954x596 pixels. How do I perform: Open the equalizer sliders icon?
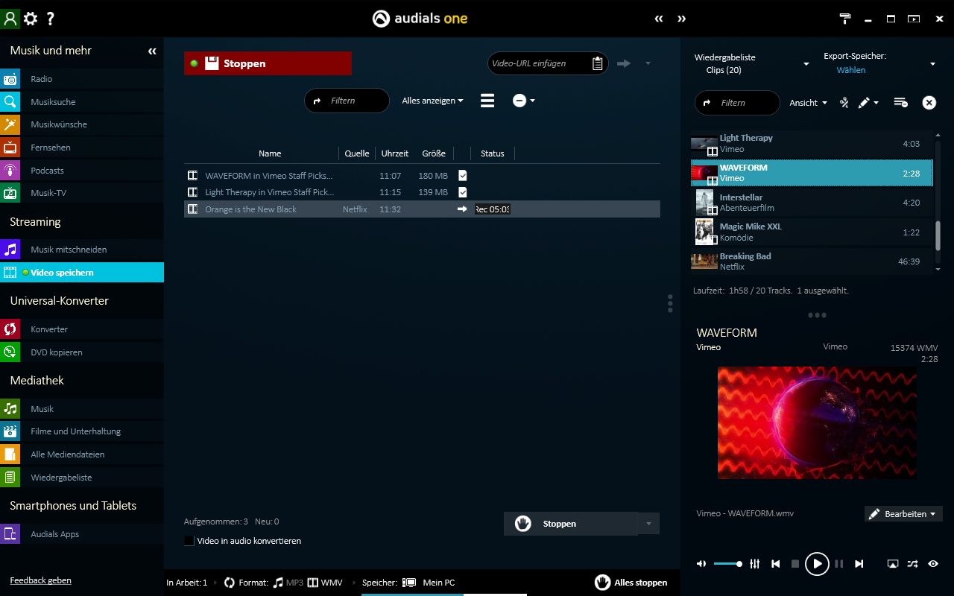(x=754, y=564)
